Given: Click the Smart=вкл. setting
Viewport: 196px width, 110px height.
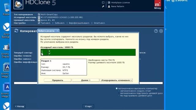Looking at the screenshot, I should click(100, 23).
